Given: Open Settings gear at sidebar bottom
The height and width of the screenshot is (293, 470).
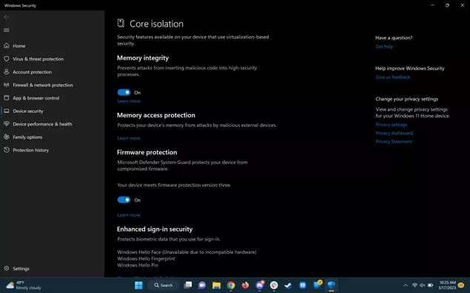Looking at the screenshot, I should [7, 269].
